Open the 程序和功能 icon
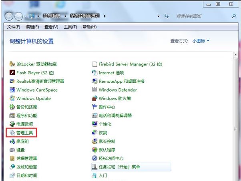This screenshot has width=241, height=181. pyautogui.click(x=12, y=115)
